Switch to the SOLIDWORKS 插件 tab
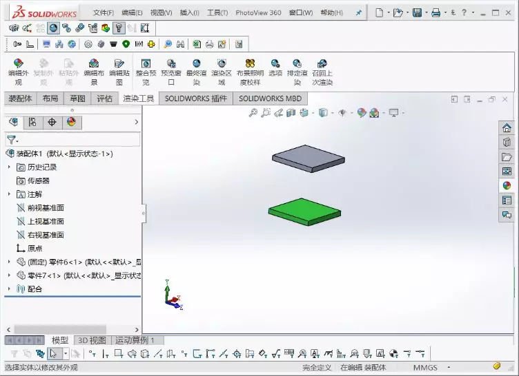This screenshot has height=376, width=519. tap(196, 98)
